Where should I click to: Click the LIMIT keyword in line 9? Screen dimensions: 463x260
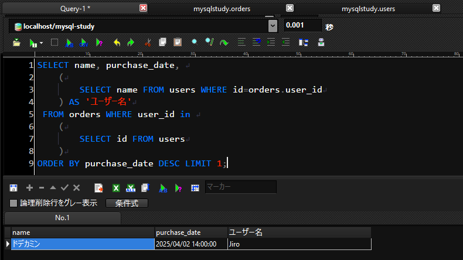(x=198, y=163)
